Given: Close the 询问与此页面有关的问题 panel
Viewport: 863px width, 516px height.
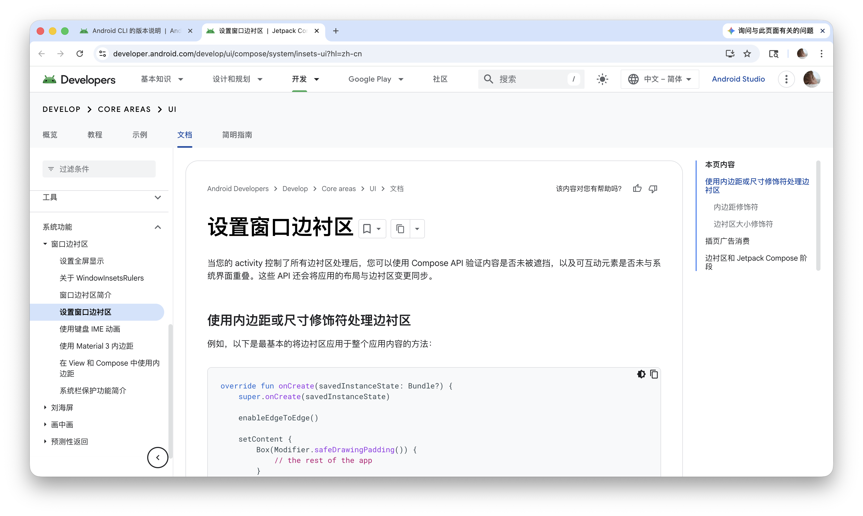Looking at the screenshot, I should pyautogui.click(x=822, y=31).
